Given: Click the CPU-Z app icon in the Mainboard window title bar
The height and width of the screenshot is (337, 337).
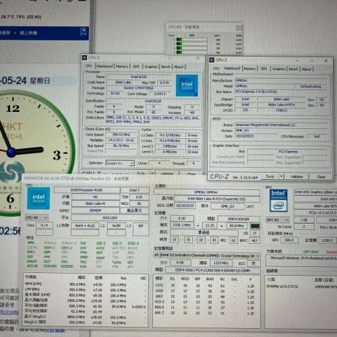Looking at the screenshot, I should (x=212, y=60).
